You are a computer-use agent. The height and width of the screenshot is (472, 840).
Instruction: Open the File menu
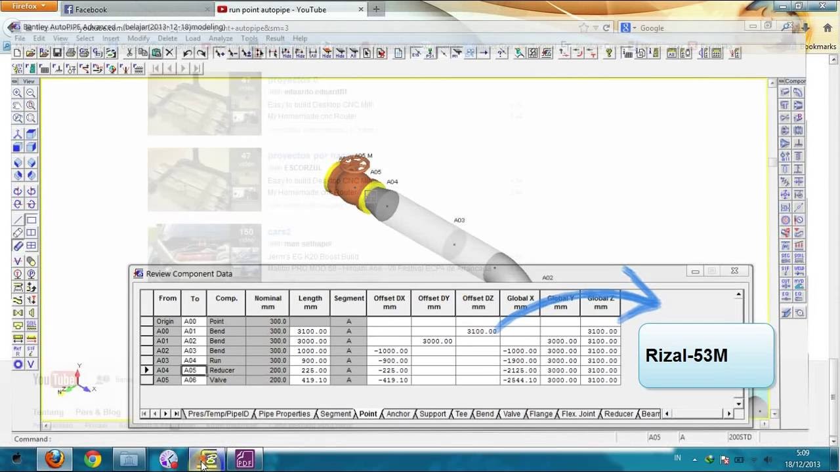20,39
